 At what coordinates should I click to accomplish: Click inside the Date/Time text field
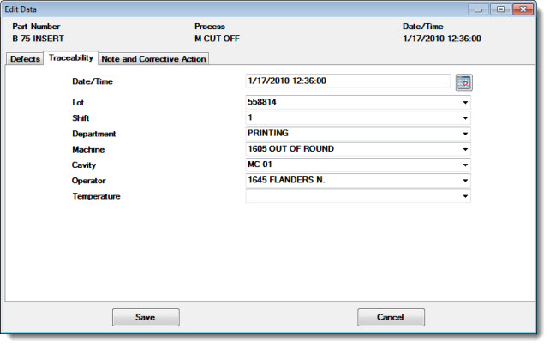click(x=347, y=81)
